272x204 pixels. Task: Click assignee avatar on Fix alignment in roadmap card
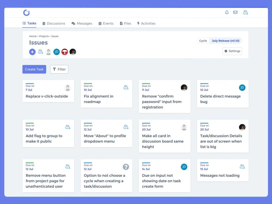click(126, 87)
